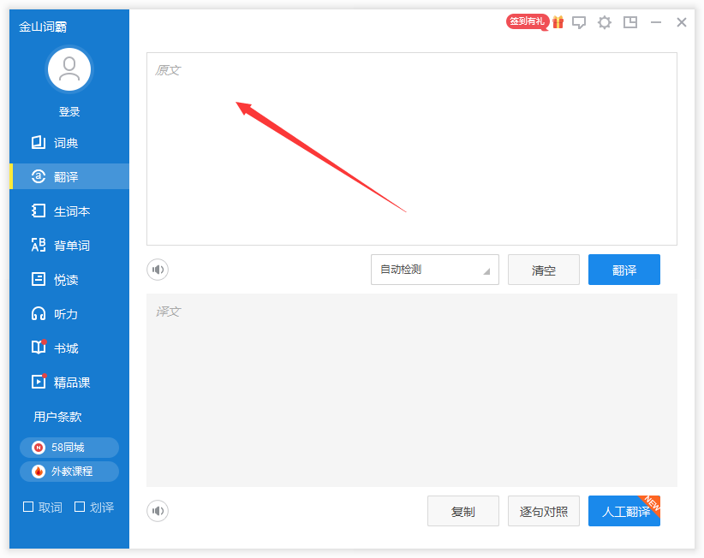Click the 译文 translation output area
The width and height of the screenshot is (704, 558).
[412, 390]
